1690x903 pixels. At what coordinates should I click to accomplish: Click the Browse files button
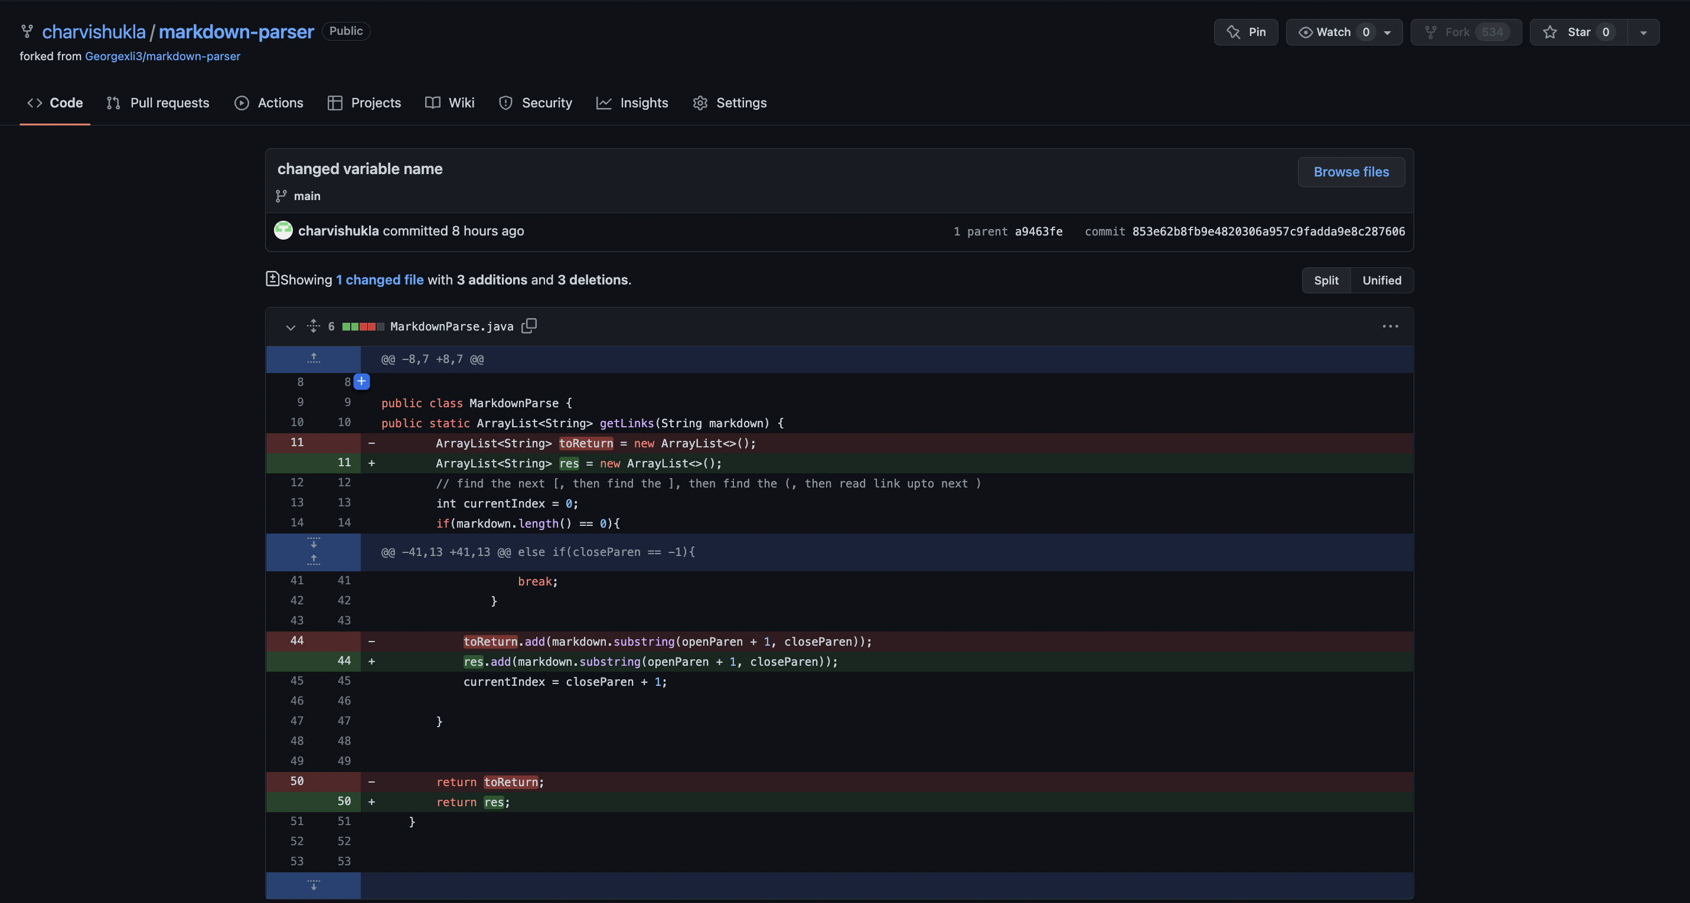1350,172
